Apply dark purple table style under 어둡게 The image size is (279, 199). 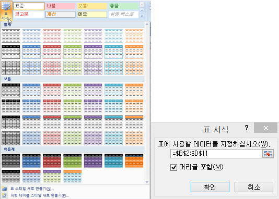click(x=93, y=160)
